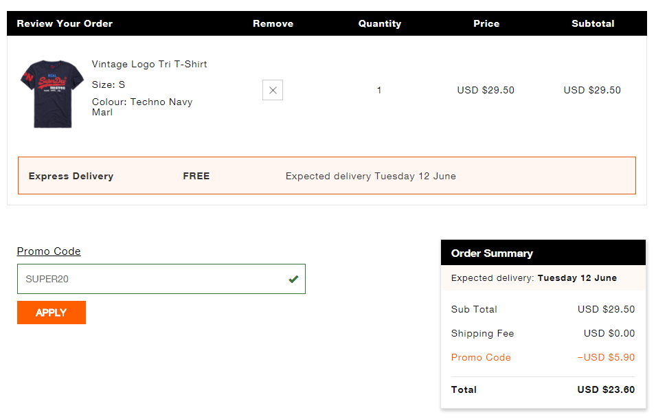Click the Remove column header
This screenshot has width=656, height=419.
point(273,23)
